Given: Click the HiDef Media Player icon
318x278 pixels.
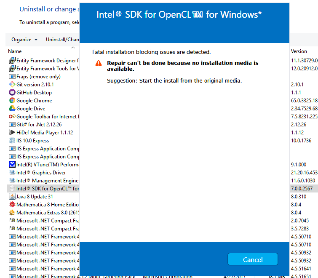Looking at the screenshot, I should point(12,133).
